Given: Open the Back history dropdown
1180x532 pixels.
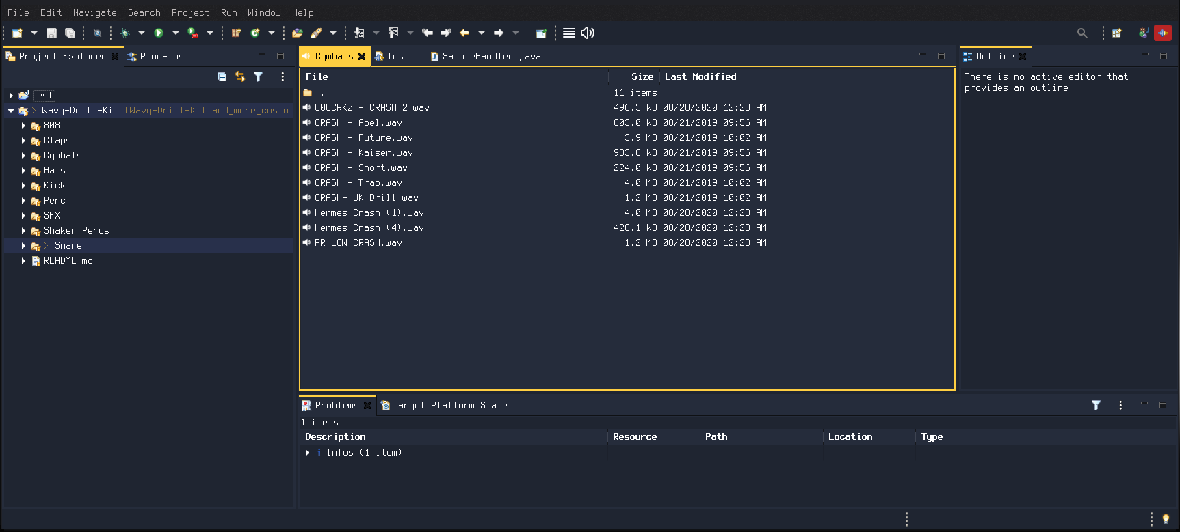Looking at the screenshot, I should click(x=482, y=33).
